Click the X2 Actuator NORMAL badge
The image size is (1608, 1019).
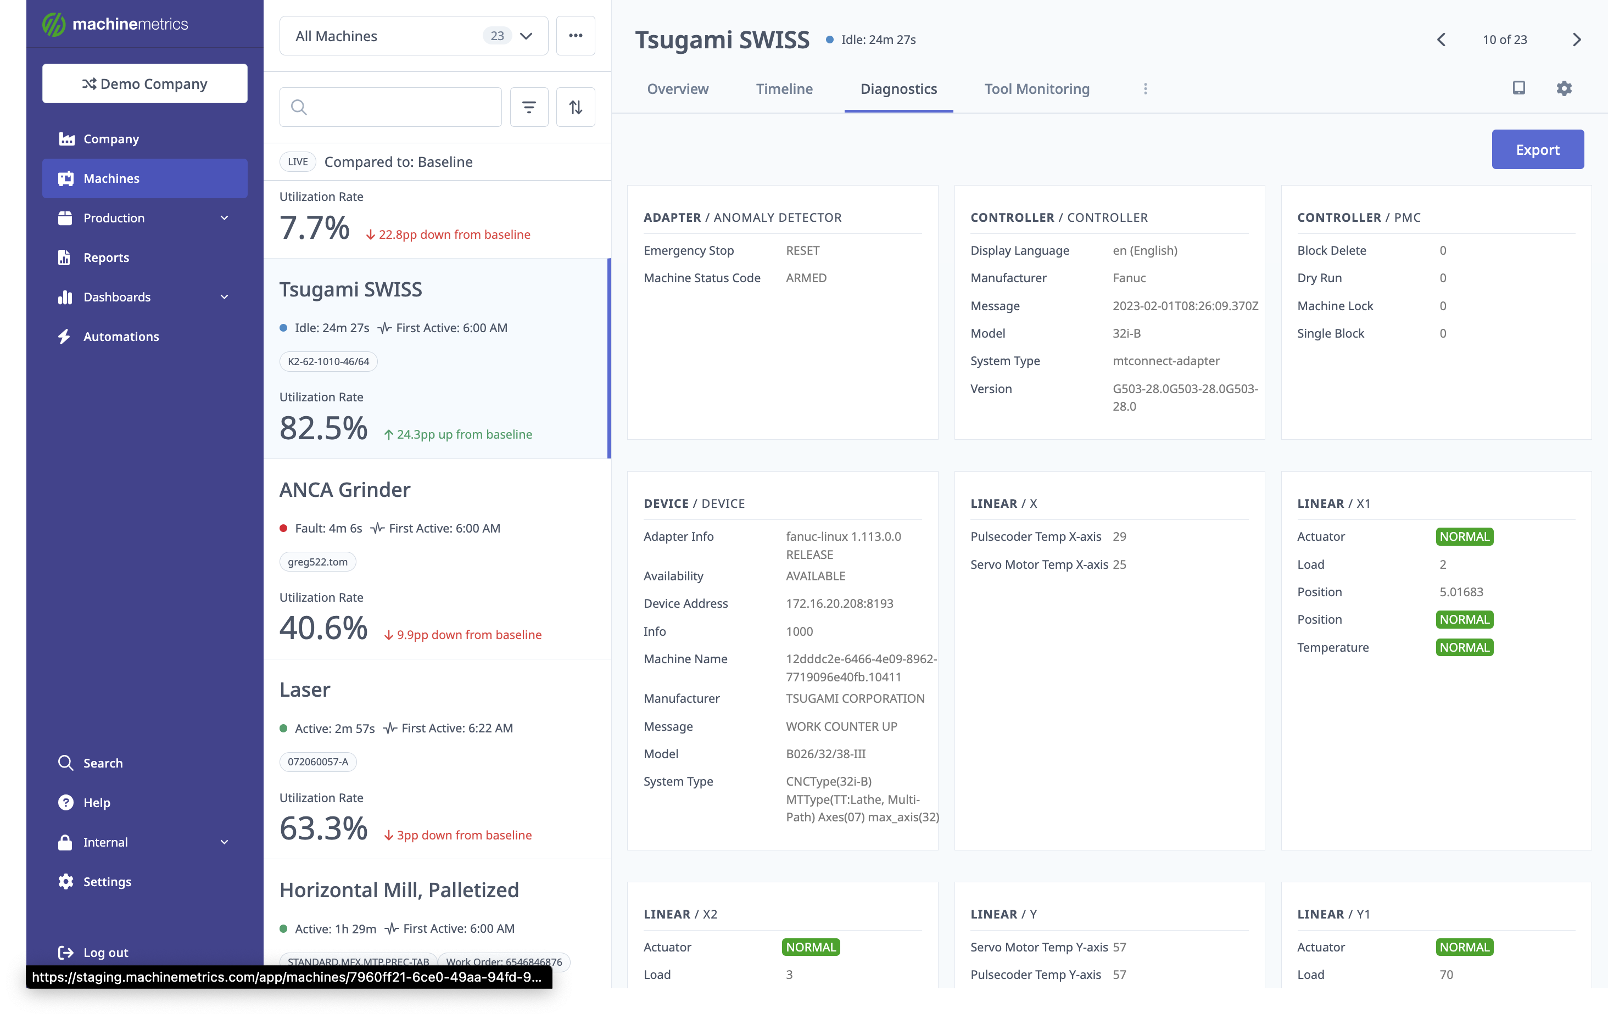click(x=811, y=946)
